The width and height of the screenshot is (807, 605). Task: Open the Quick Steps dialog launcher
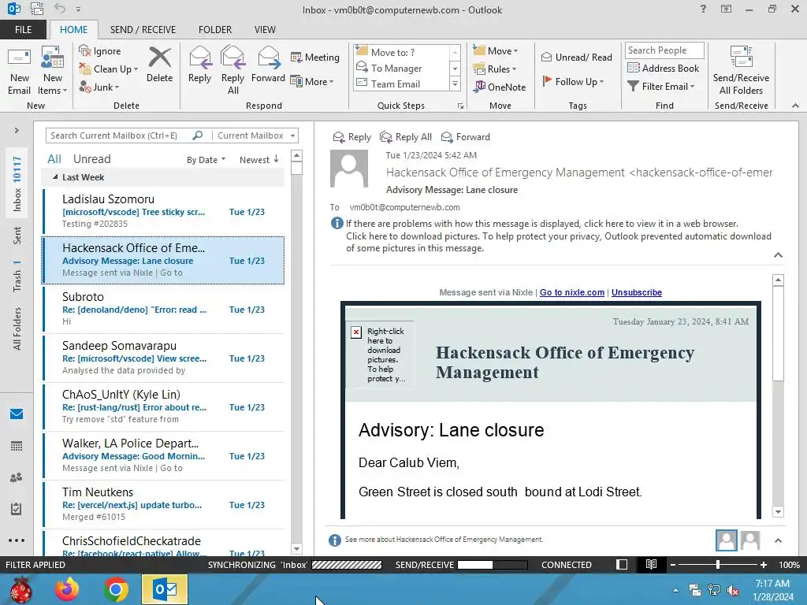(x=460, y=106)
